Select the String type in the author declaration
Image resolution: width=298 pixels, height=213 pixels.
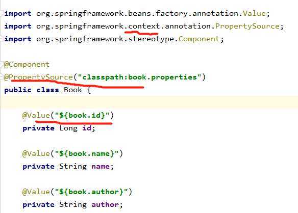pyautogui.click(x=73, y=205)
